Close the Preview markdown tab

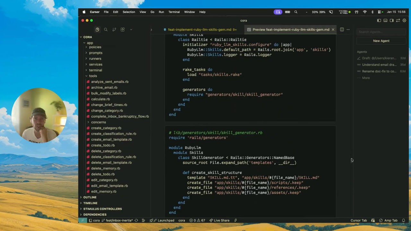(x=333, y=30)
